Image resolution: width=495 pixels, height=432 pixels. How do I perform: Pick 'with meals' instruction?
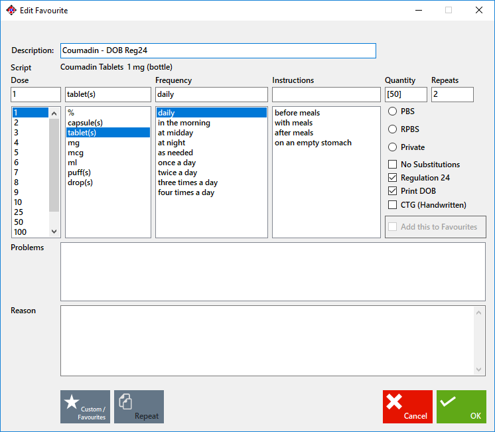(326, 123)
